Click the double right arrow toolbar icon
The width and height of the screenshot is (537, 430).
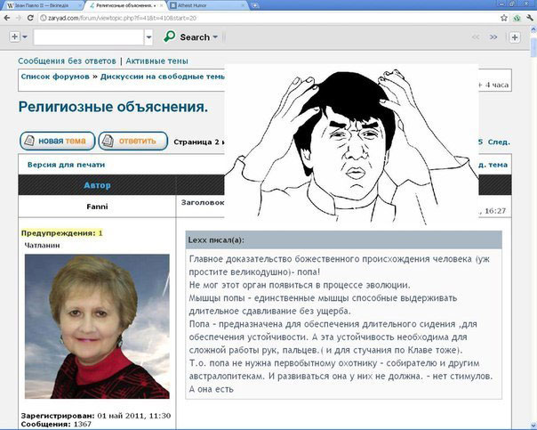tap(495, 37)
